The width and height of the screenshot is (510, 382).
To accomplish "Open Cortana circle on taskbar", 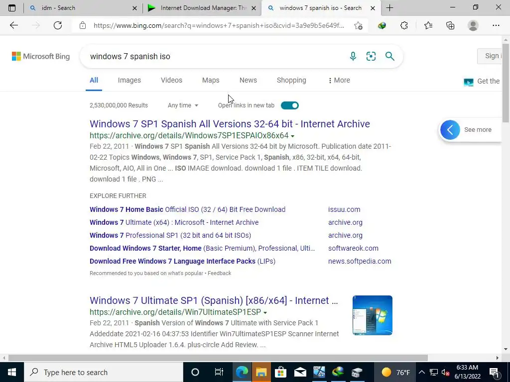I will click(195, 372).
